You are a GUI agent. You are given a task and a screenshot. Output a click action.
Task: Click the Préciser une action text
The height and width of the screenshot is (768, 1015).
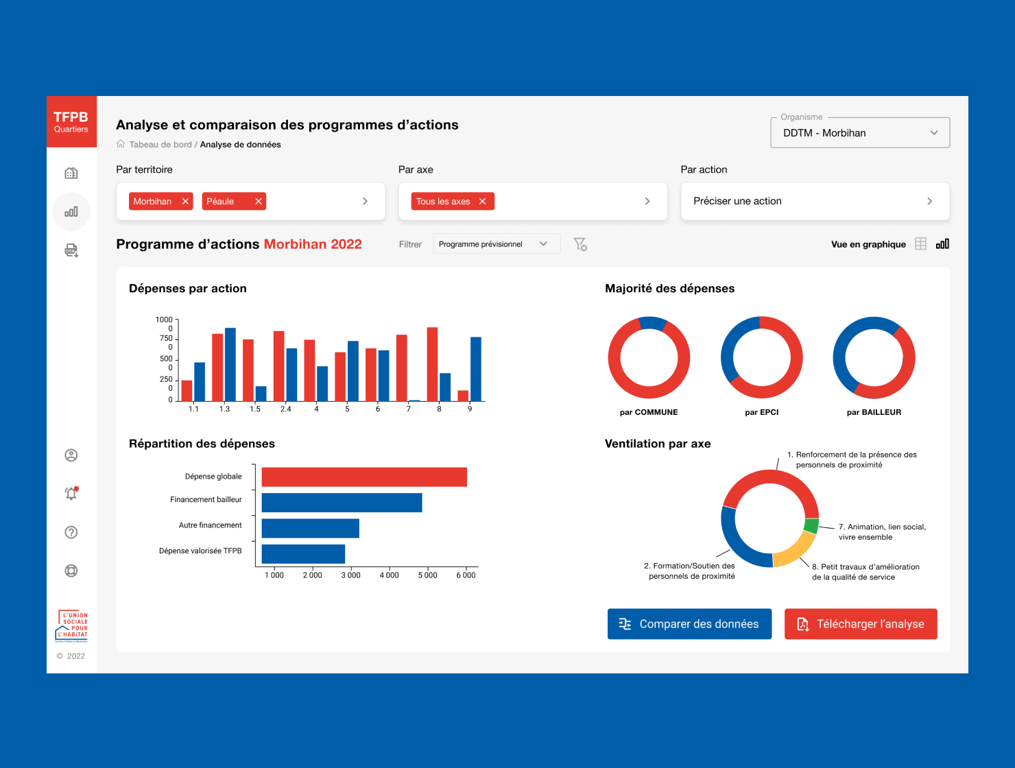pos(737,201)
